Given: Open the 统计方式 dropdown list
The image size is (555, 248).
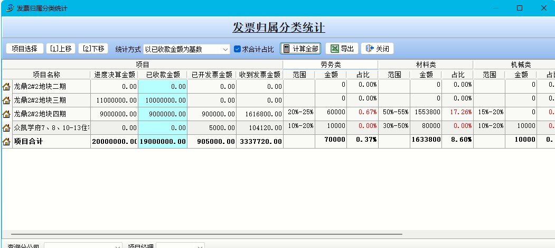Looking at the screenshot, I should [x=225, y=49].
